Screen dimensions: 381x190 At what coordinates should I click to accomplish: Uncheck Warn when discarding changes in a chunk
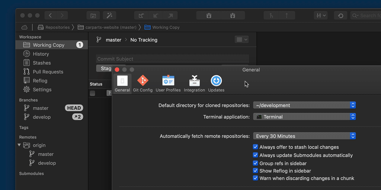click(x=256, y=178)
